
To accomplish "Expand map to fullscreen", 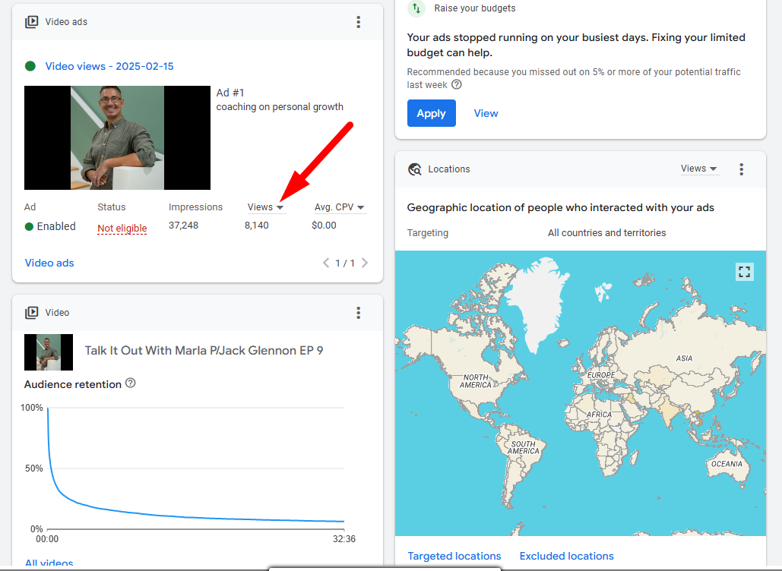I will [744, 272].
